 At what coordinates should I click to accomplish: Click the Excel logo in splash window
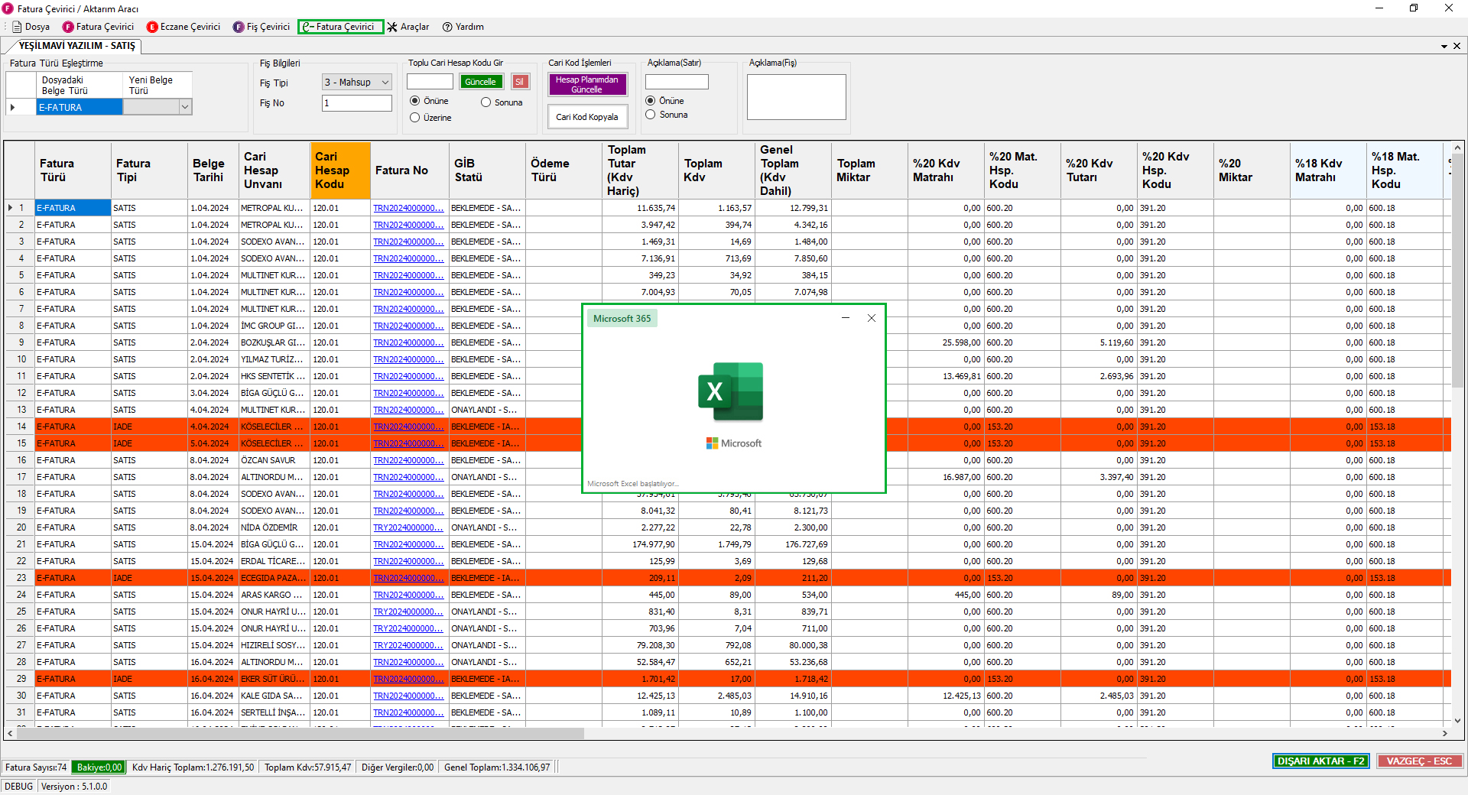tap(731, 391)
